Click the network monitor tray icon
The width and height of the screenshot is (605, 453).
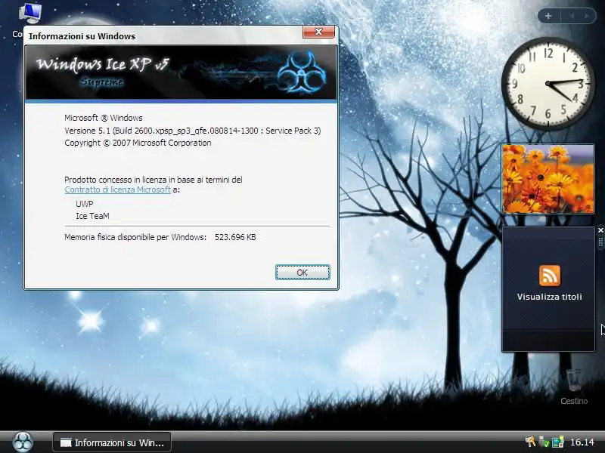tap(558, 442)
